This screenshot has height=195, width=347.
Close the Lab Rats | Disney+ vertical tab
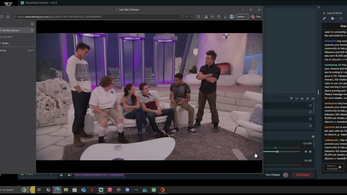(x=32, y=30)
